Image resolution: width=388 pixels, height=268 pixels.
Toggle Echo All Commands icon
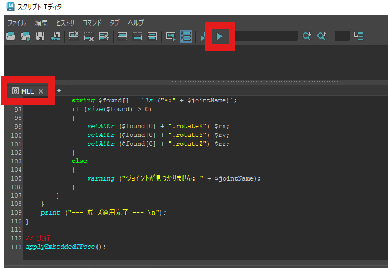coord(171,36)
